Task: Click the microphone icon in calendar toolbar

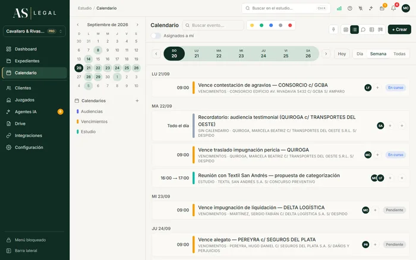Action: [x=333, y=30]
